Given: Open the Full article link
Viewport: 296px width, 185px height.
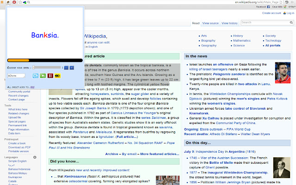Looking at the screenshot, I should [126, 137].
